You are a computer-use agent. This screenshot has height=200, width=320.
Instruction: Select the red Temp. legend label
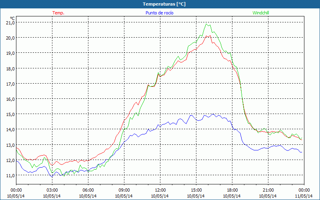[x=58, y=13]
